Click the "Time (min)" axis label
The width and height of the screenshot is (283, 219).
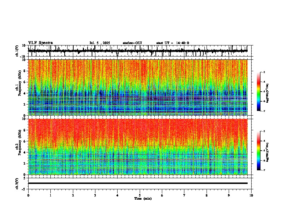point(143,199)
